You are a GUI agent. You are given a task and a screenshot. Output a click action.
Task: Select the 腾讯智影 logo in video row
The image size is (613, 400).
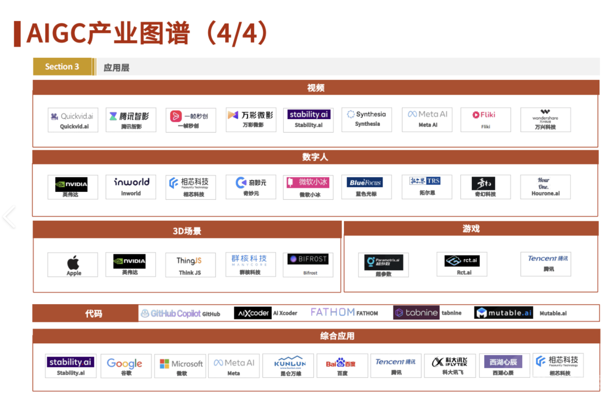pos(131,120)
